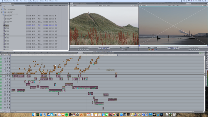Open the File menu
Image resolution: width=208 pixels, height=117 pixels.
(14, 1)
